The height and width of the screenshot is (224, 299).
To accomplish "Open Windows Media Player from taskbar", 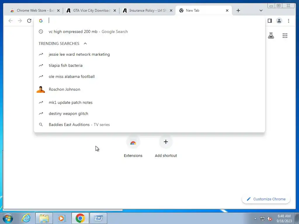I will tap(62, 218).
